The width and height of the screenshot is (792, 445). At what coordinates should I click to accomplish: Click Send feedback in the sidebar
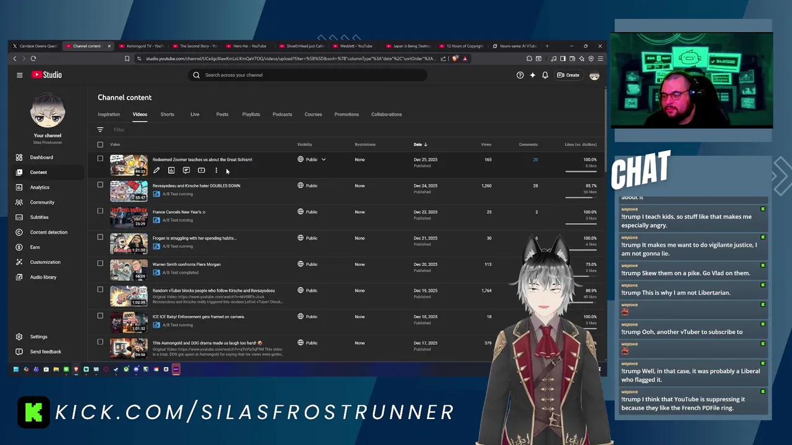[x=45, y=352]
